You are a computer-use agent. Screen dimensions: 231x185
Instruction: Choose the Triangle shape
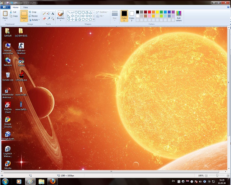click(91, 12)
